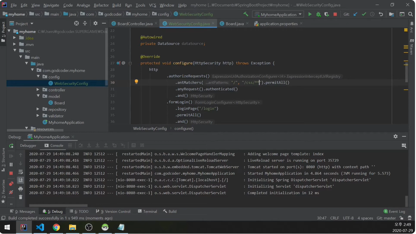Screen dimensions: 416x234
Task: Click Run with Coverage icon
Action: click(x=327, y=14)
